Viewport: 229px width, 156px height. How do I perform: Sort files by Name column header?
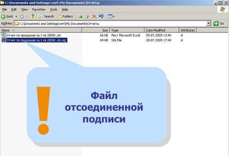point(41,30)
